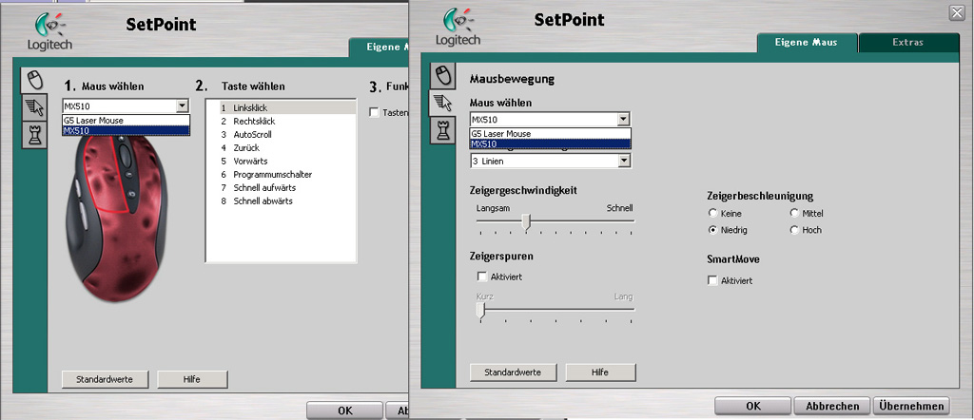Viewport: 974px width, 420px height.
Task: Click Abbrechen button
Action: click(832, 407)
